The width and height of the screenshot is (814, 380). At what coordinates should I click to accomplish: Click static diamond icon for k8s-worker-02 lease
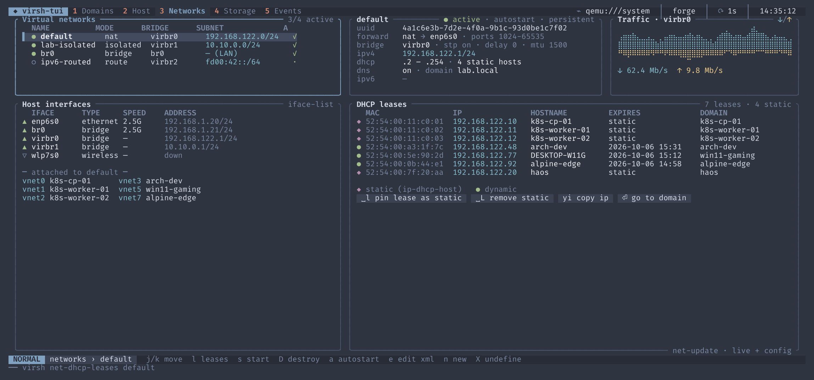tap(359, 138)
